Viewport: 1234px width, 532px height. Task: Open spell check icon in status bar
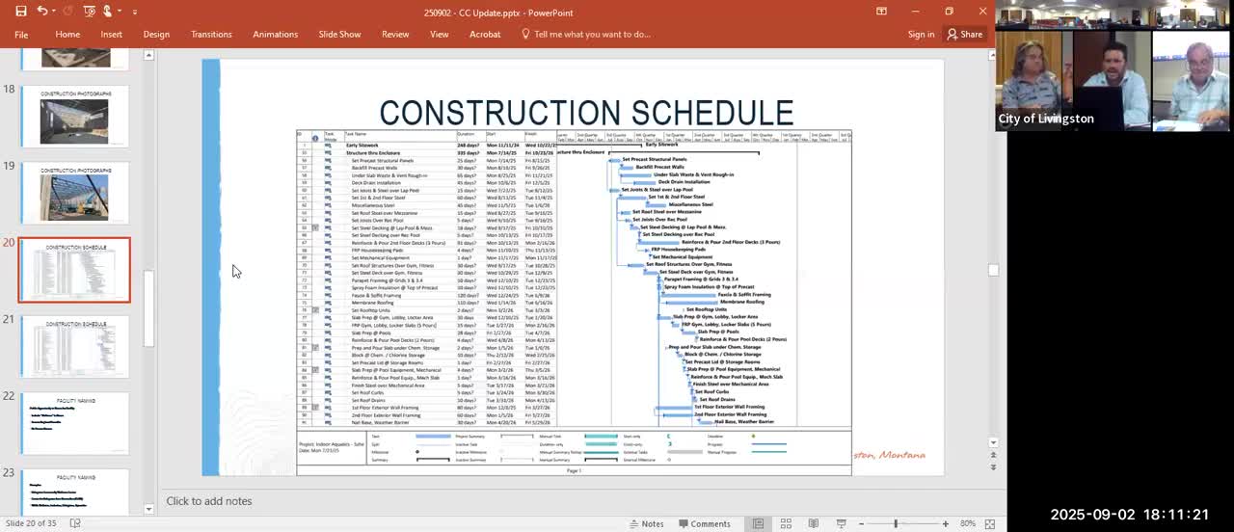pos(75,523)
